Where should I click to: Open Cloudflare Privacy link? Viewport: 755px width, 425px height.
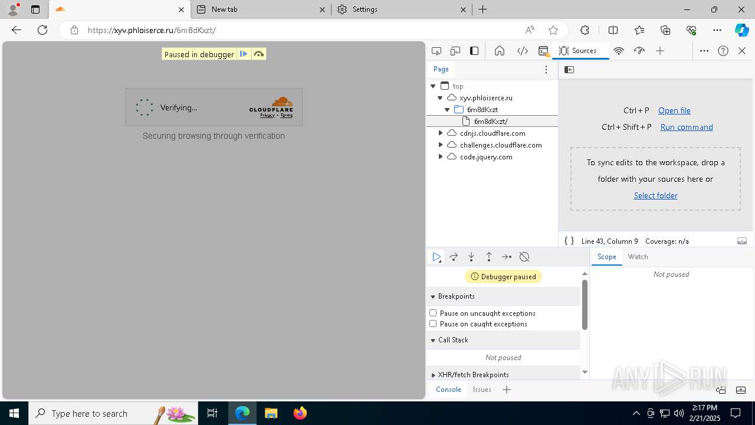[267, 115]
